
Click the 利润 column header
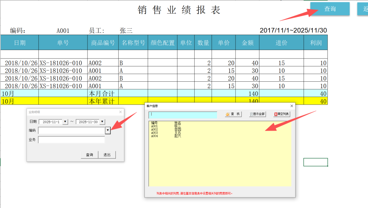click(316, 43)
